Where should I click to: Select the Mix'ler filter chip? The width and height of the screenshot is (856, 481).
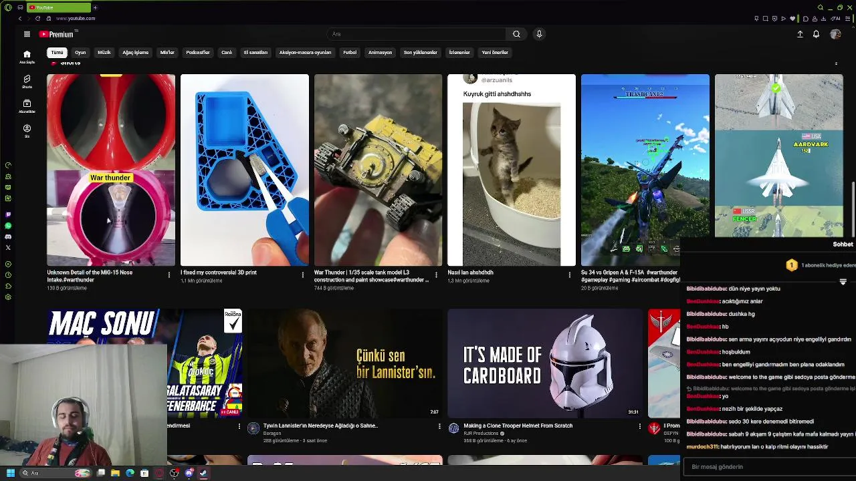pyautogui.click(x=167, y=52)
